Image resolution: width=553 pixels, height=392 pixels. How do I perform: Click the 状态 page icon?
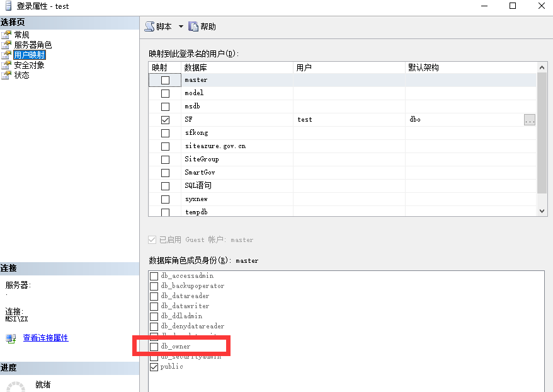(6, 75)
